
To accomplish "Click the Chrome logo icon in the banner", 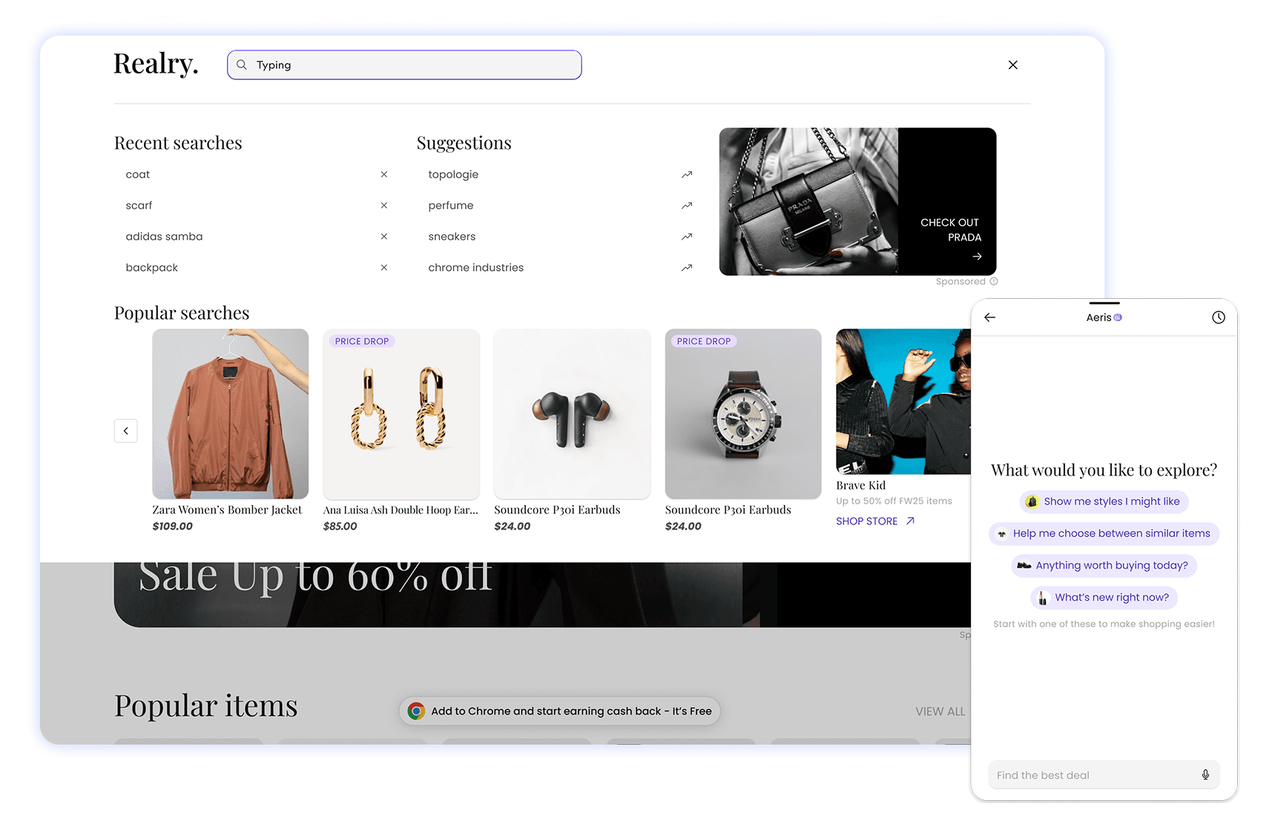I will 416,711.
